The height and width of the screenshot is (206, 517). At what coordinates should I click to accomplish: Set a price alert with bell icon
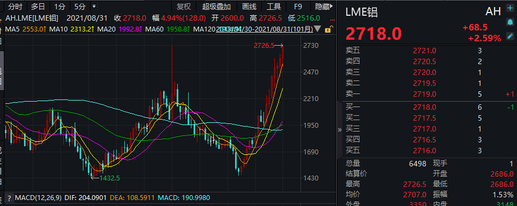point(510,22)
